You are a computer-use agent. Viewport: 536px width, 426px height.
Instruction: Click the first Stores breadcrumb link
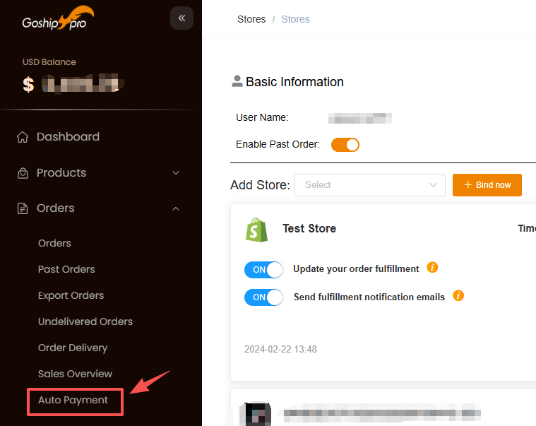(x=251, y=19)
